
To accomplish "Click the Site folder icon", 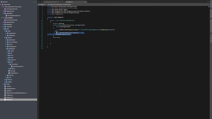I will pyautogui.click(x=9, y=62).
